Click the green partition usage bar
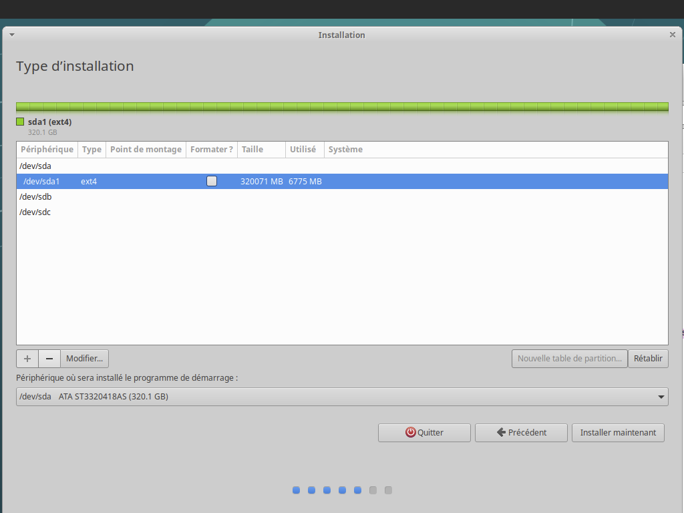The image size is (684, 513). (x=342, y=107)
